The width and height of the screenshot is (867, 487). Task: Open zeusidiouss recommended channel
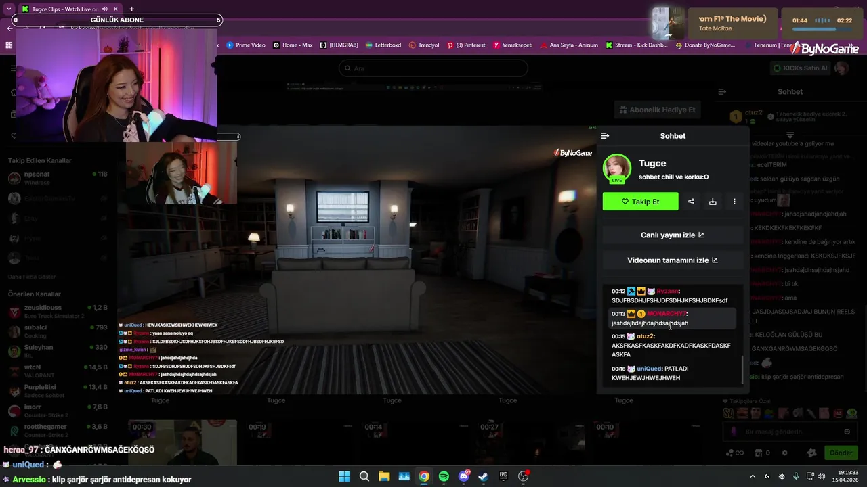[x=58, y=312]
